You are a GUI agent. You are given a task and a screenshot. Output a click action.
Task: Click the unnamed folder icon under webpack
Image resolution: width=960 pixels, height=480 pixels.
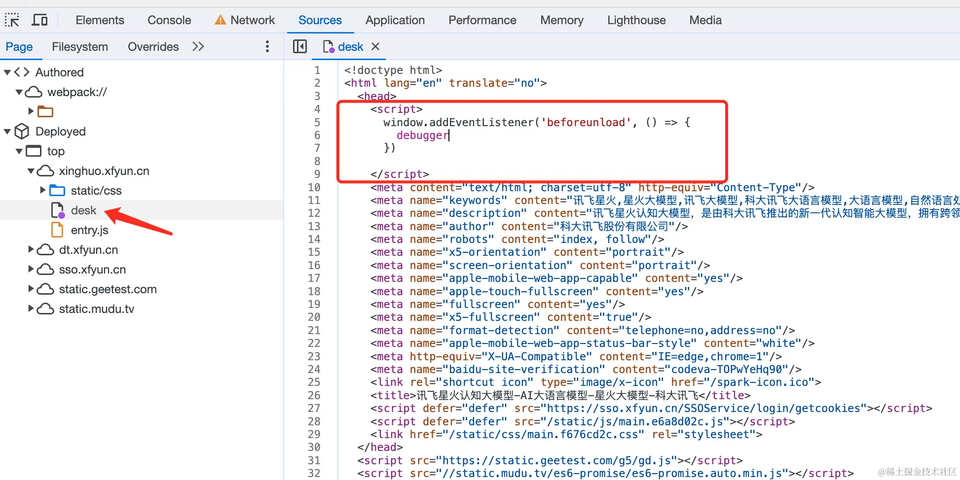[x=45, y=112]
